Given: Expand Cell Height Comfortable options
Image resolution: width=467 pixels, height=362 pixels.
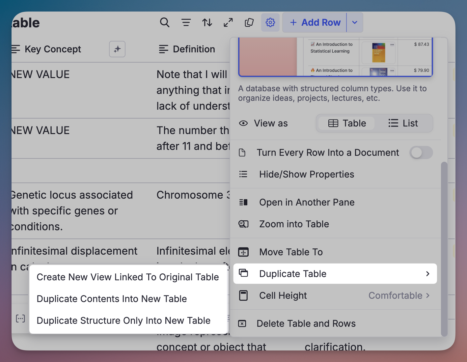Looking at the screenshot, I should pyautogui.click(x=399, y=295).
